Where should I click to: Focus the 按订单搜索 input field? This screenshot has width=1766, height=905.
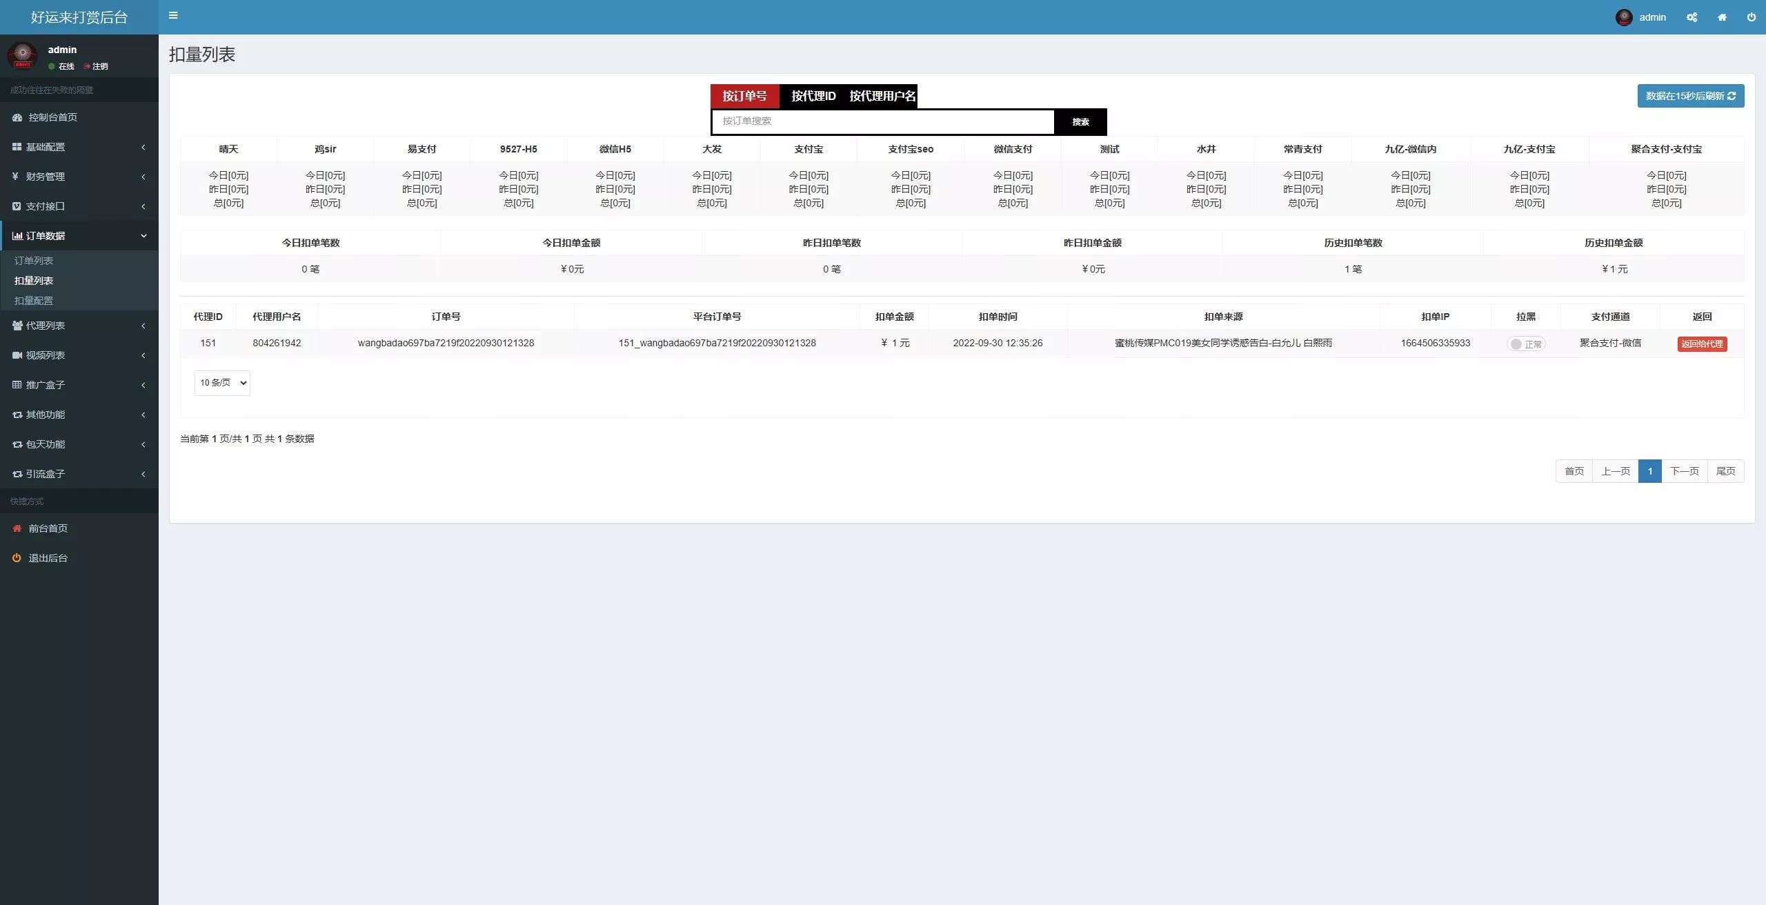pyautogui.click(x=883, y=121)
